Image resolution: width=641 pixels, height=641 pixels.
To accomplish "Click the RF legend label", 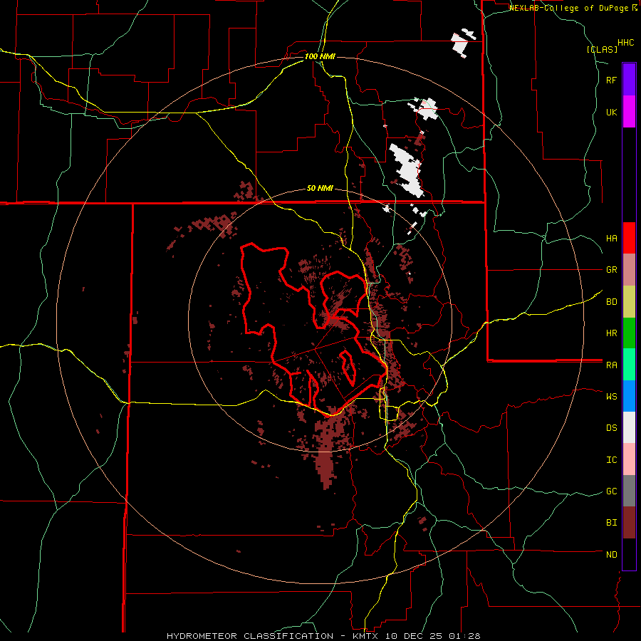I will tap(611, 80).
